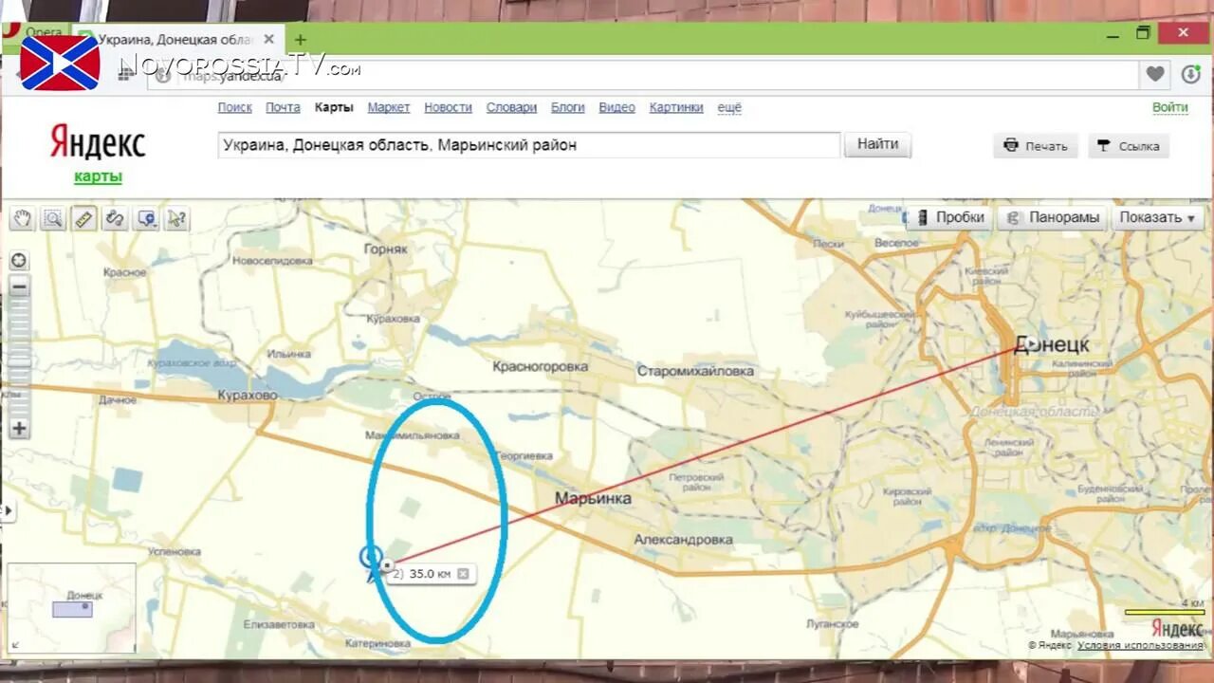Image resolution: width=1214 pixels, height=683 pixels.
Task: Click the Красногоровка label on map
Action: (540, 366)
